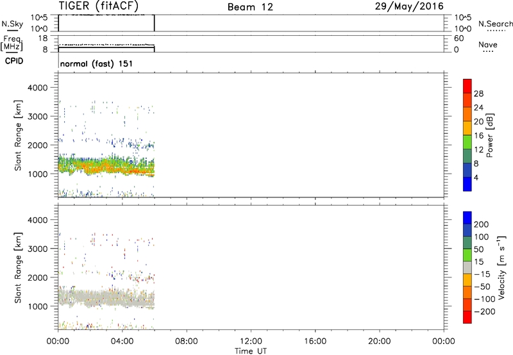
Task: Click the 12:00 time axis label
Action: coord(251,342)
